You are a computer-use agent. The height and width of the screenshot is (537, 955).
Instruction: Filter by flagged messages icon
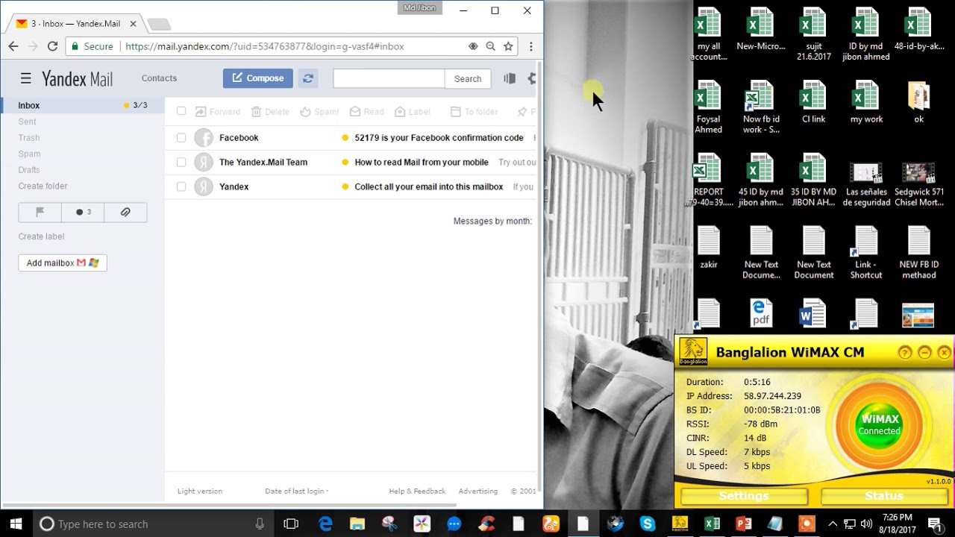click(40, 212)
